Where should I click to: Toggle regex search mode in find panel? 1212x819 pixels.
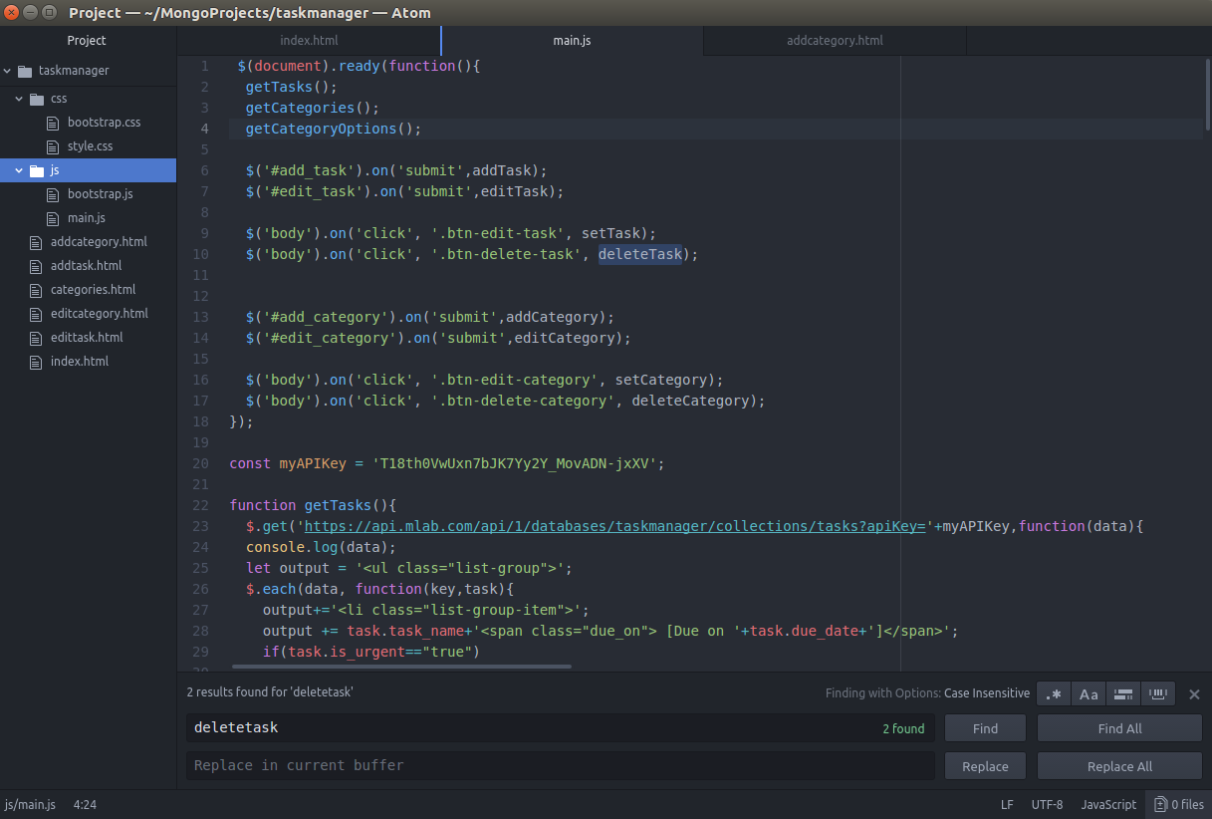[x=1054, y=693]
